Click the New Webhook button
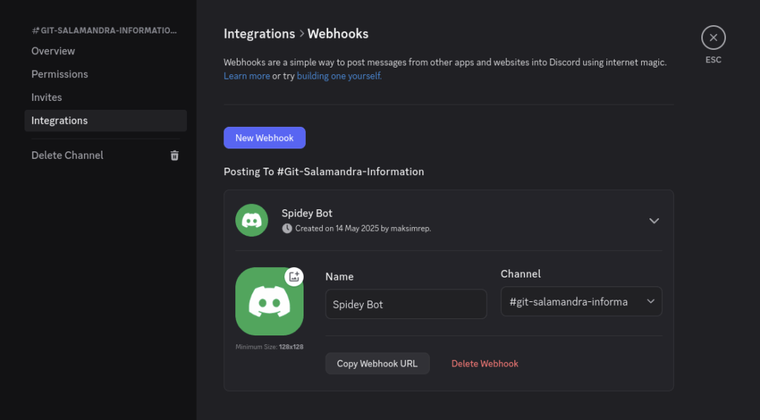Image resolution: width=760 pixels, height=420 pixels. tap(265, 138)
